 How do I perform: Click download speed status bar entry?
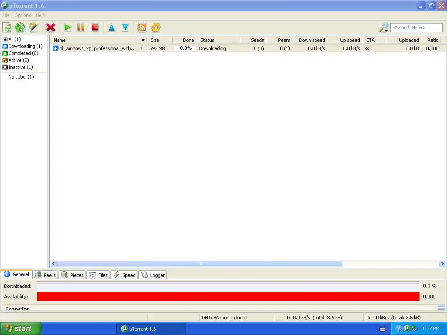(x=314, y=318)
